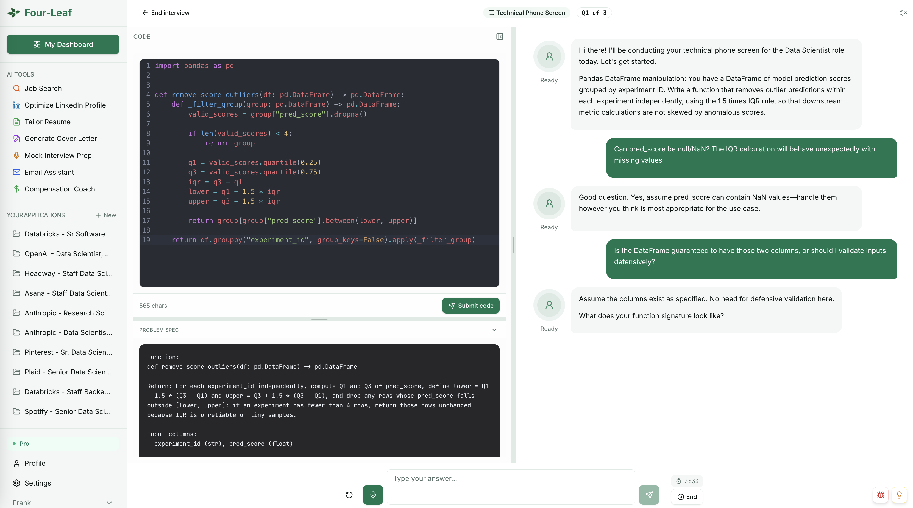Click the End button near timer
The width and height of the screenshot is (913, 508).
pos(686,497)
